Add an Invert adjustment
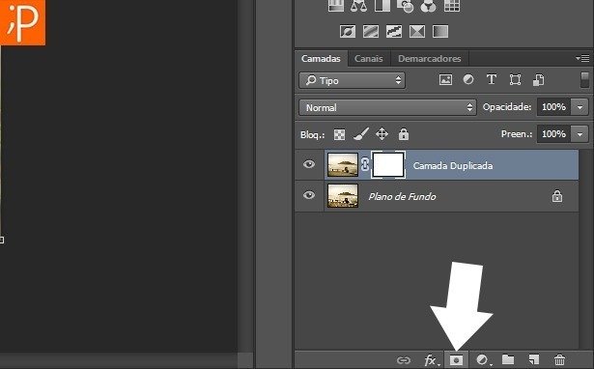Viewport: 594px width, 369px height. point(348,32)
